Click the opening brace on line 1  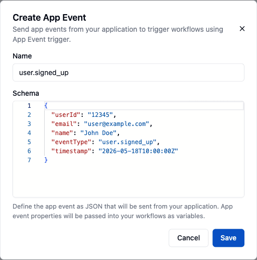click(x=46, y=106)
